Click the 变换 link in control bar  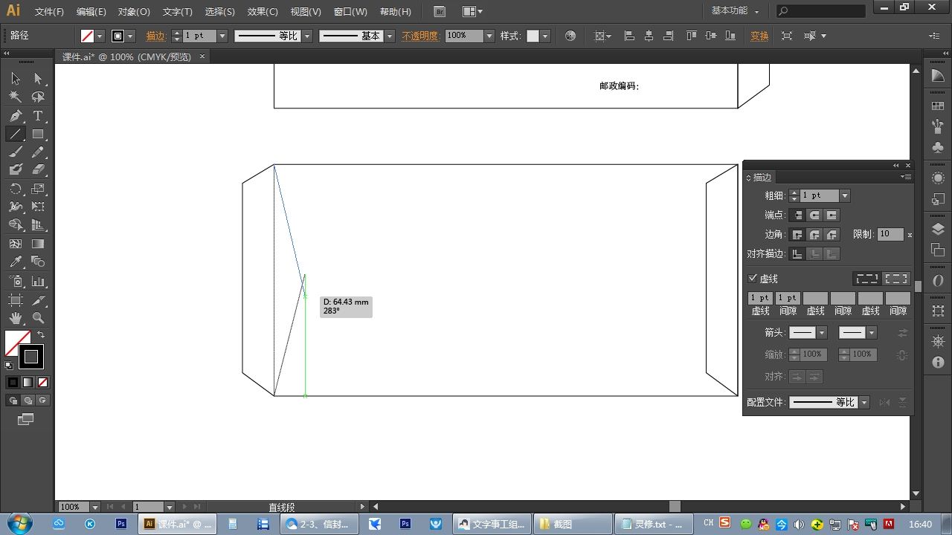[x=759, y=36]
